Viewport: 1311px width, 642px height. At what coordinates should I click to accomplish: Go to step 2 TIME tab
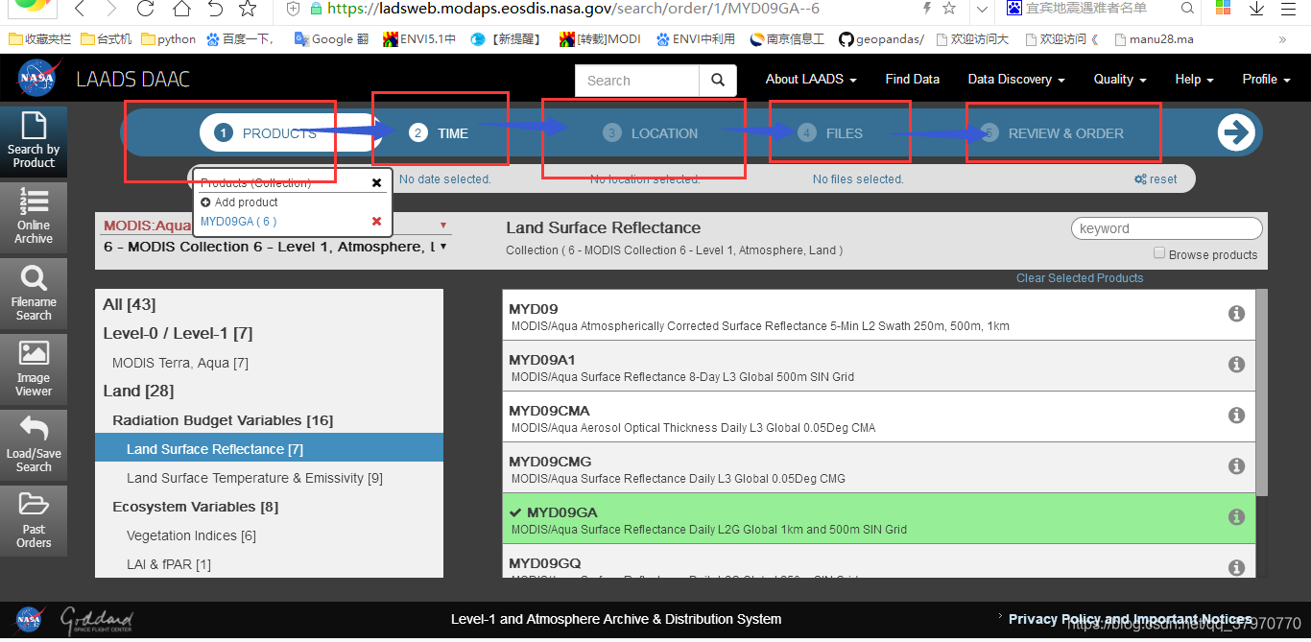tap(440, 133)
